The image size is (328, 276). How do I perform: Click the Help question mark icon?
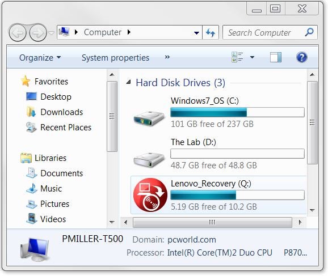tap(302, 57)
